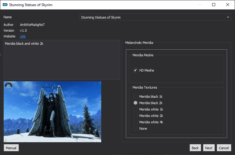235x155 pixels.
Task: Select Meridia black 1k texture option
Action: pos(135,97)
